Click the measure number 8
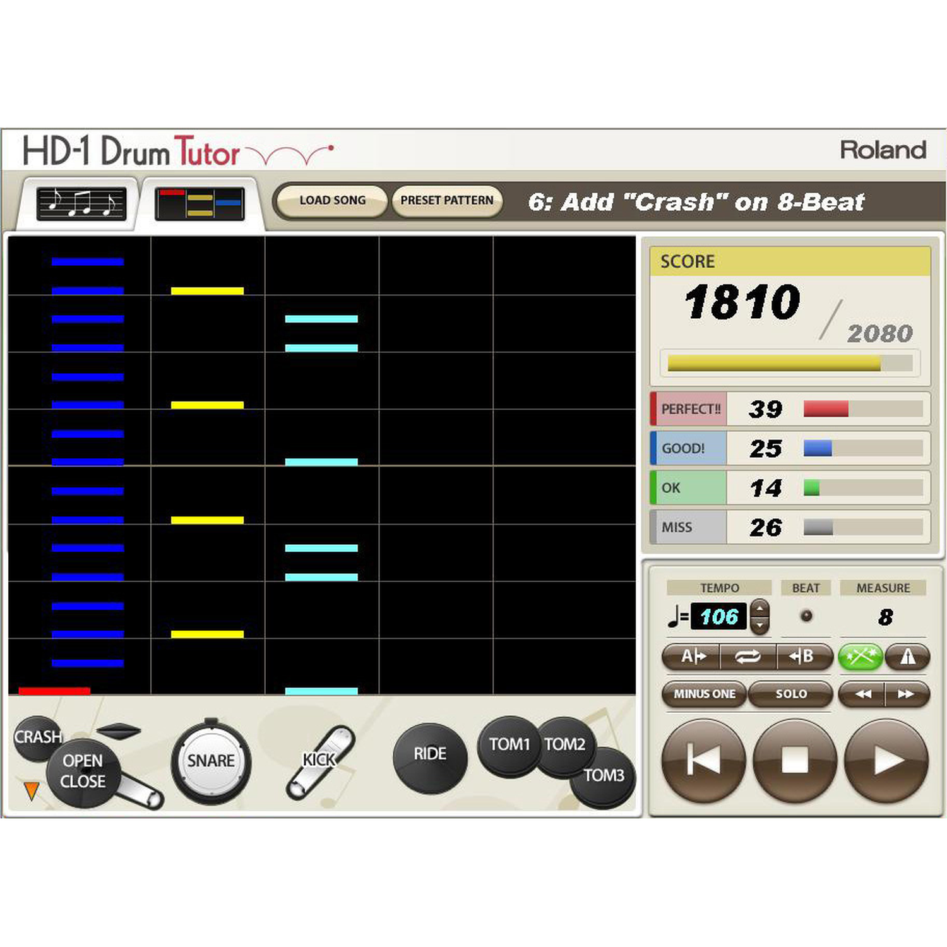 [x=885, y=617]
